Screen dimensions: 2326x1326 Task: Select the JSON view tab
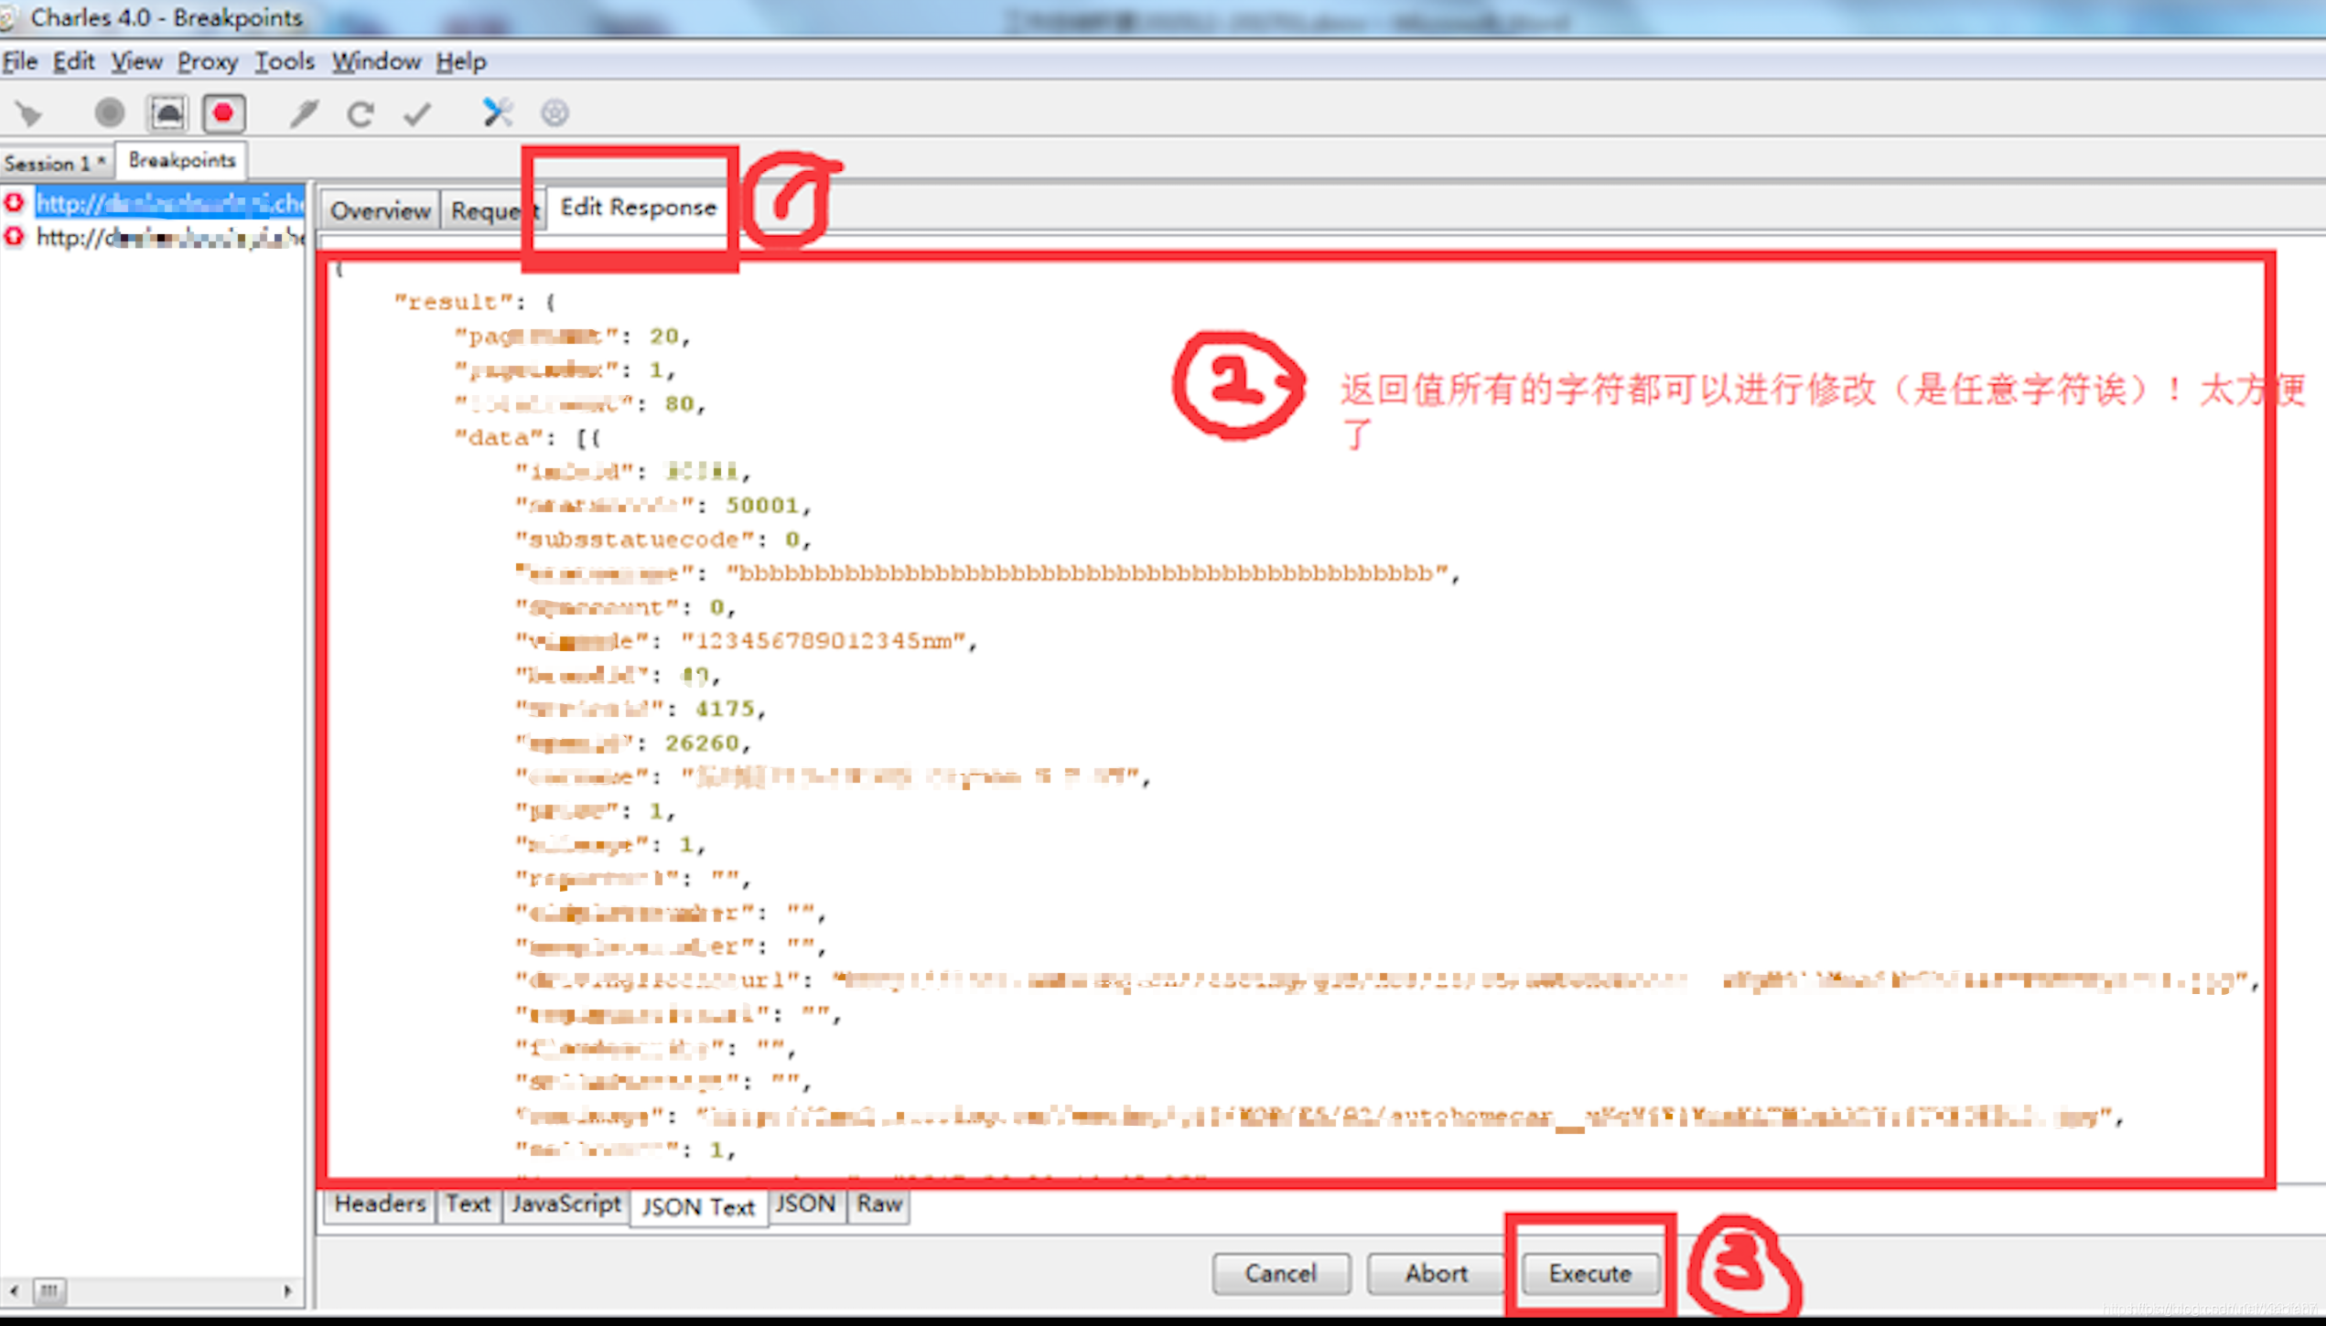[x=805, y=1204]
